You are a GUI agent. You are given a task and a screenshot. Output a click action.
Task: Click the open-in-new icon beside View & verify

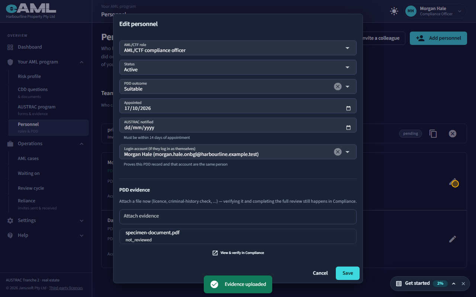point(215,253)
